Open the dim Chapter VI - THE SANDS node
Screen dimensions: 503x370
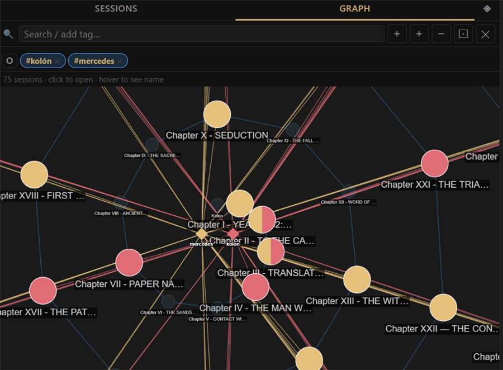click(168, 302)
